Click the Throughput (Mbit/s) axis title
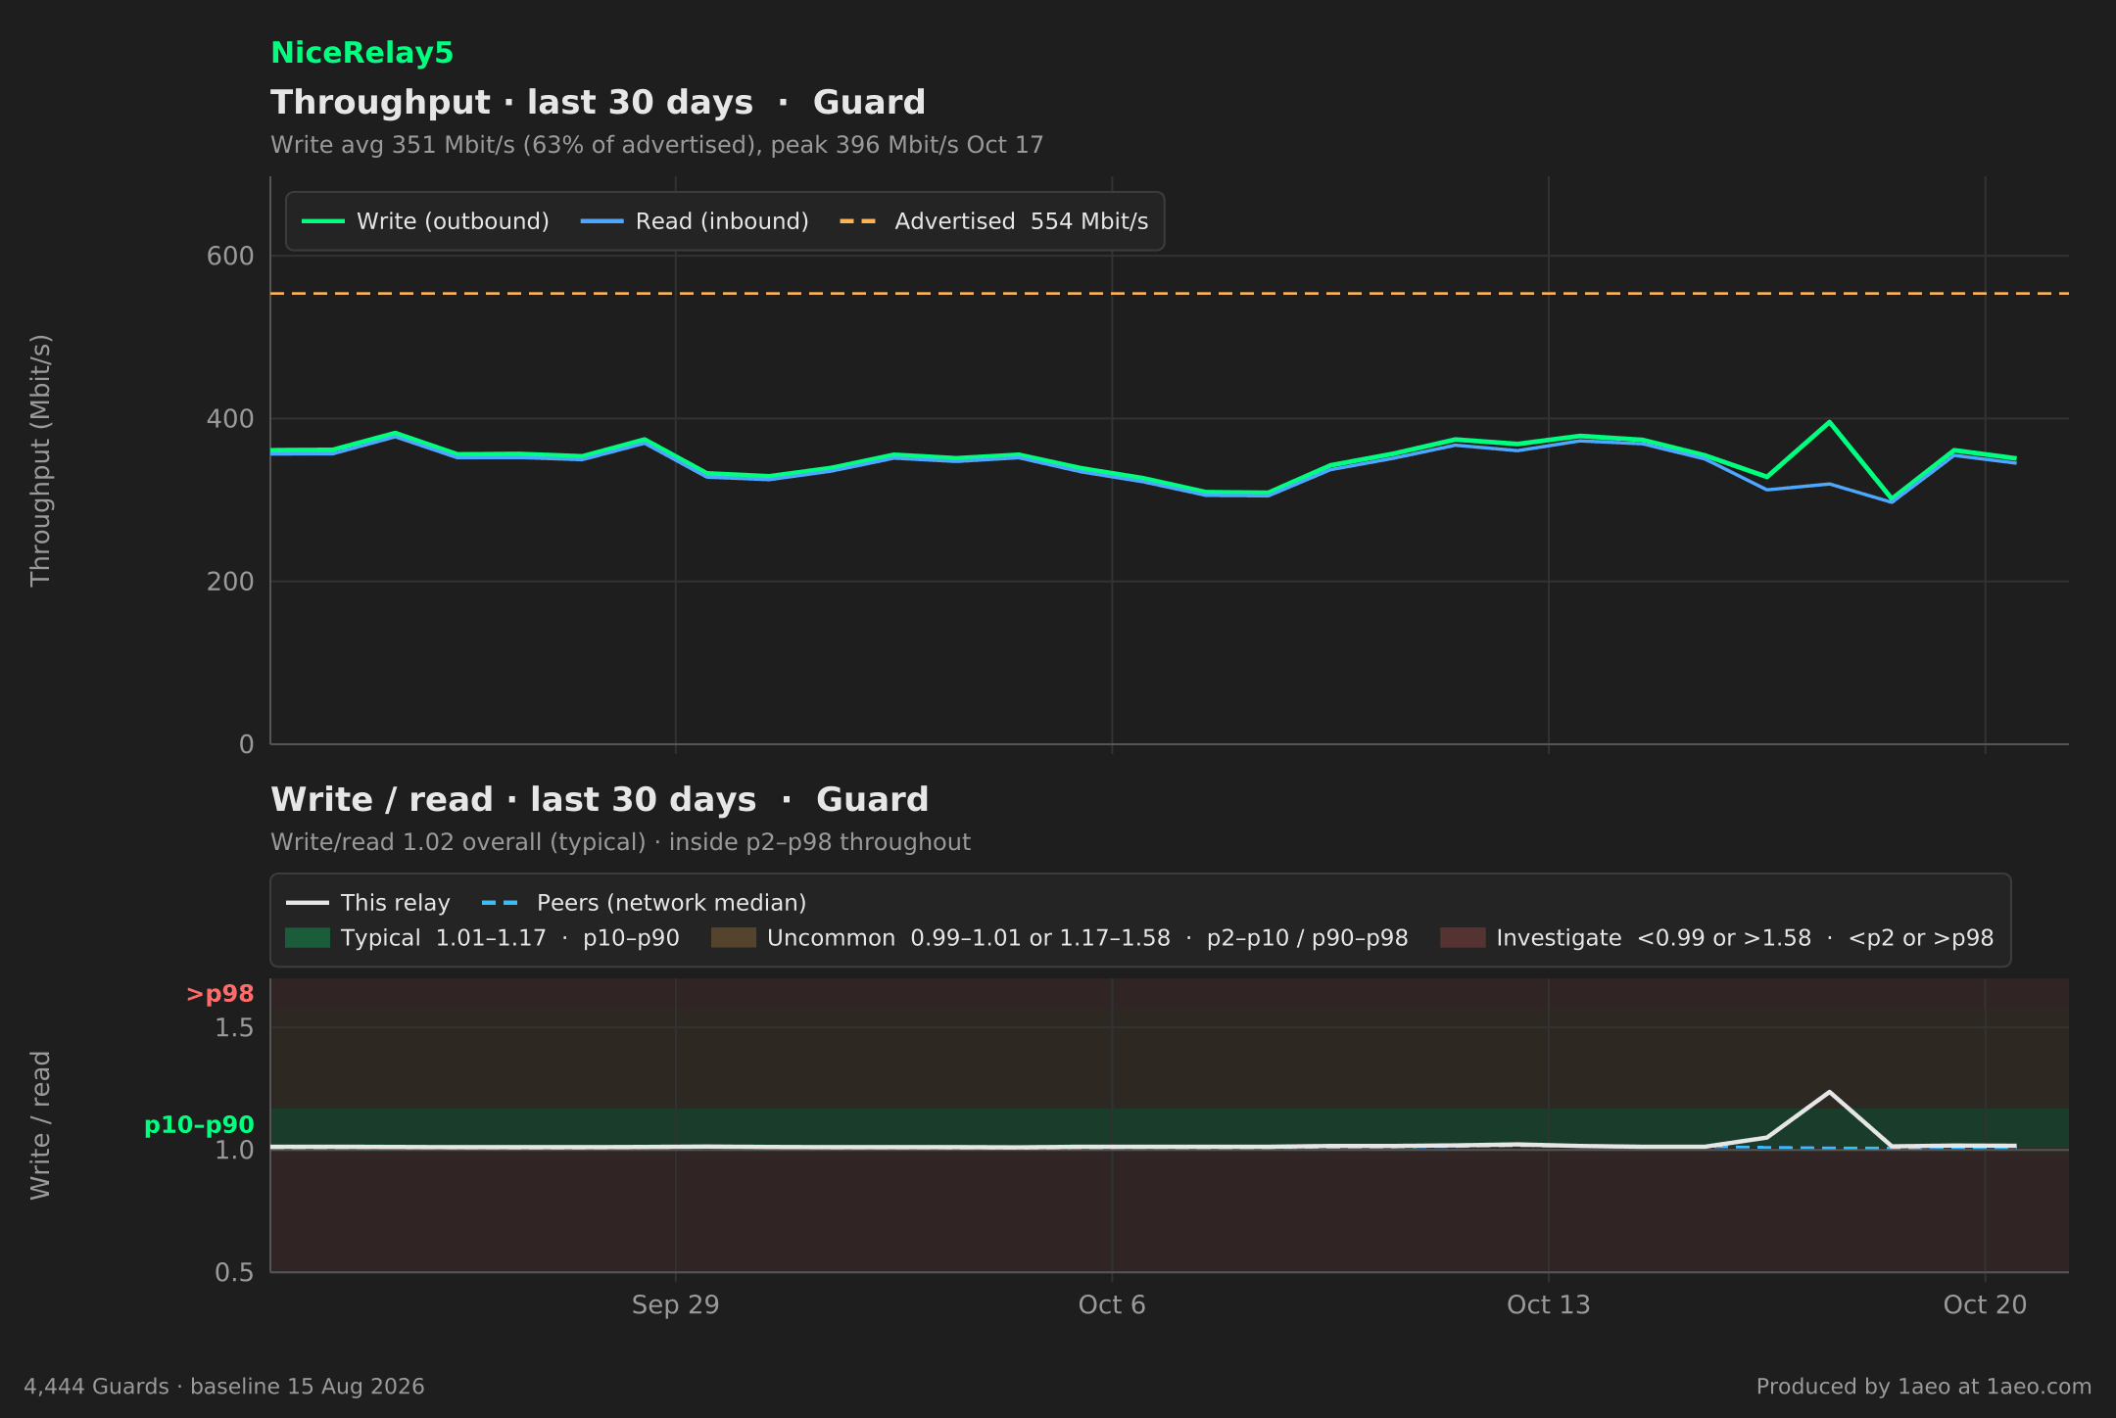This screenshot has width=2116, height=1418. [40, 460]
